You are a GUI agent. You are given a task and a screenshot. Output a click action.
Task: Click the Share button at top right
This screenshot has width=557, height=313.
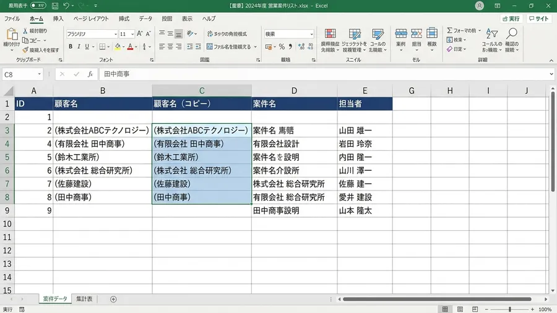(x=511, y=19)
